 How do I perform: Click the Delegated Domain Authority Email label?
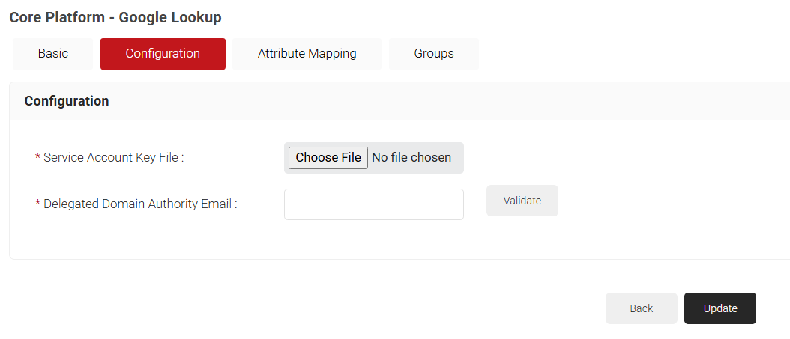click(x=140, y=204)
